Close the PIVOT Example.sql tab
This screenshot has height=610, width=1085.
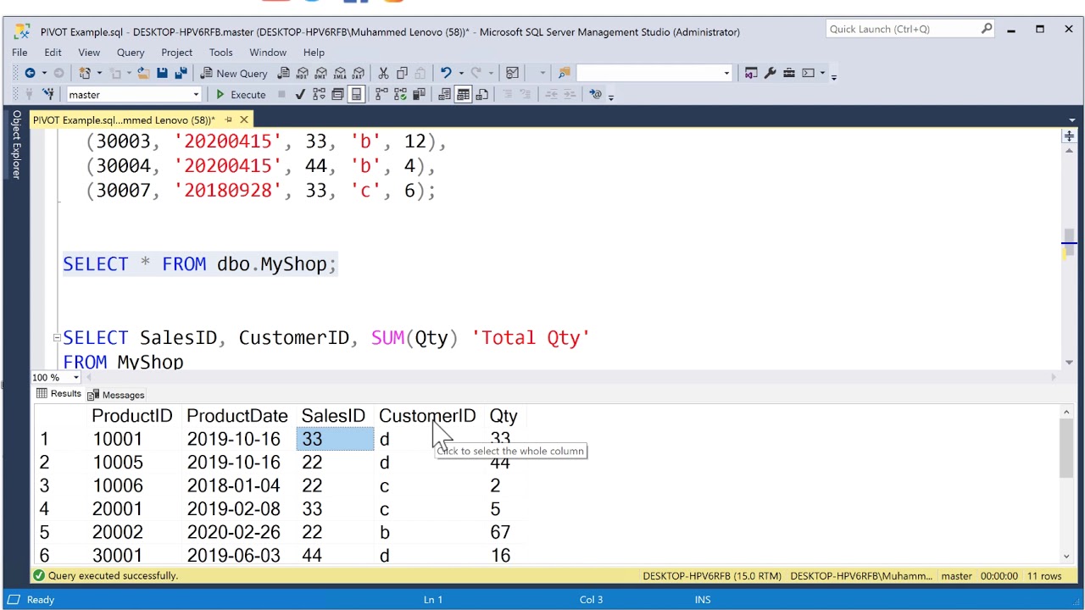(244, 120)
